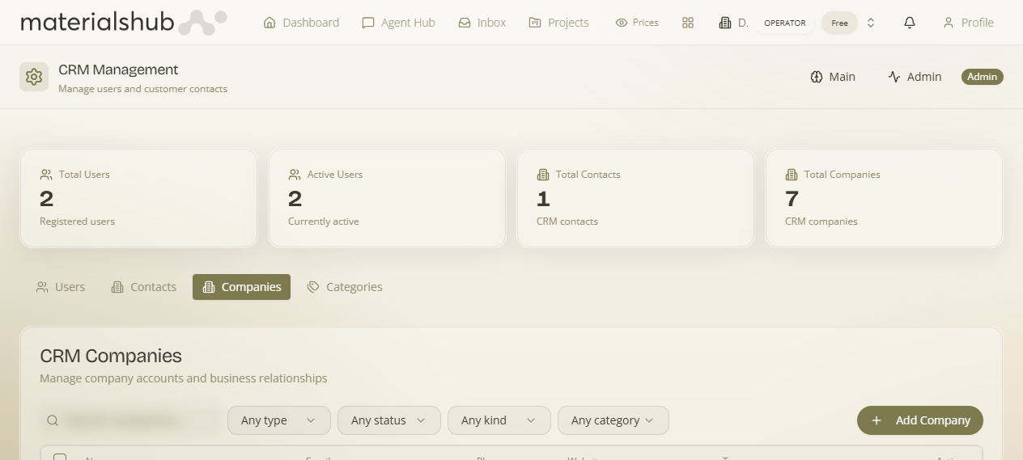
Task: Click the Total Contacts card
Action: tap(635, 198)
